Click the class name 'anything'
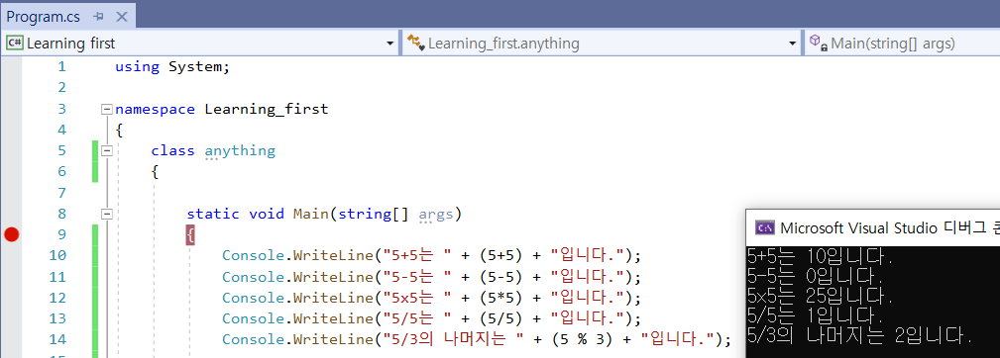Image resolution: width=1000 pixels, height=358 pixels. 240,151
